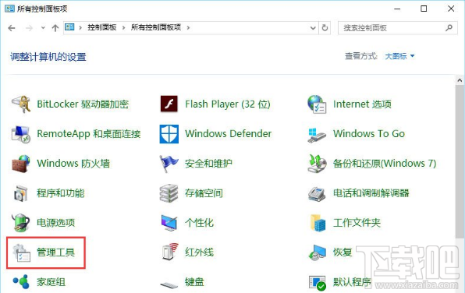The height and width of the screenshot is (293, 465).
Task: Click the 所有控制面板项 breadcrumb
Action: (x=156, y=27)
